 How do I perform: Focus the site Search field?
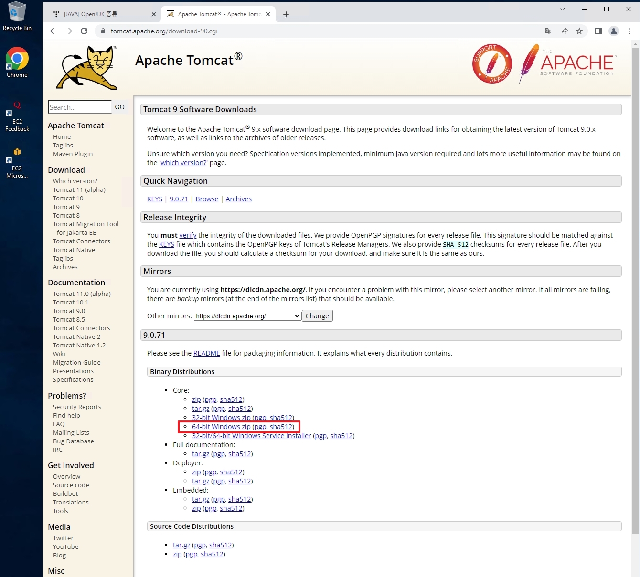pos(80,107)
